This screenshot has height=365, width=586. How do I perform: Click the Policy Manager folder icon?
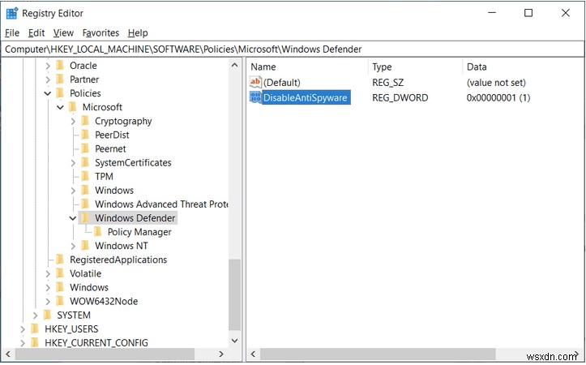click(x=98, y=231)
